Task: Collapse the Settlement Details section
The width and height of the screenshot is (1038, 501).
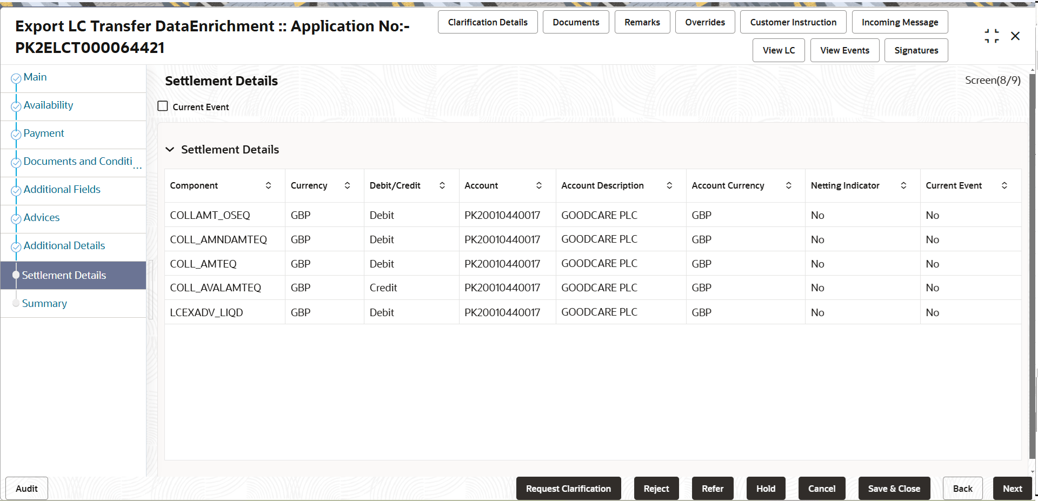Action: [x=170, y=150]
